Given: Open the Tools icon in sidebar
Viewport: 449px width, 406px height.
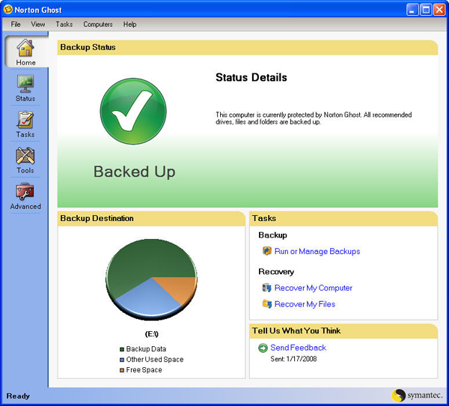Looking at the screenshot, I should pyautogui.click(x=25, y=156).
